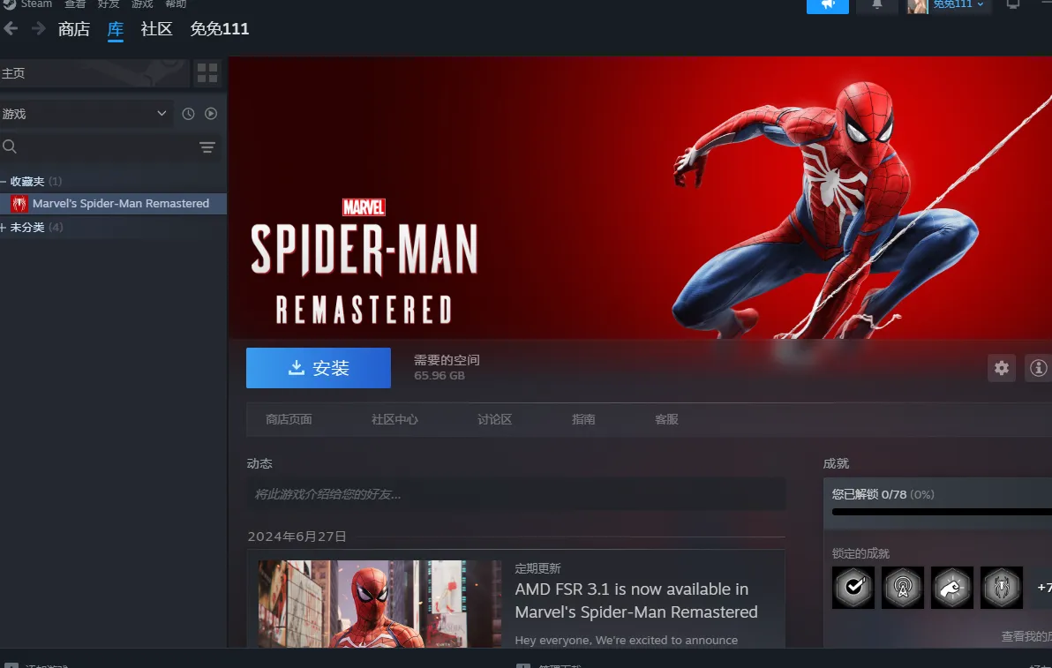Click the blue announcements megaphone button
1052x668 pixels.
[x=827, y=4]
